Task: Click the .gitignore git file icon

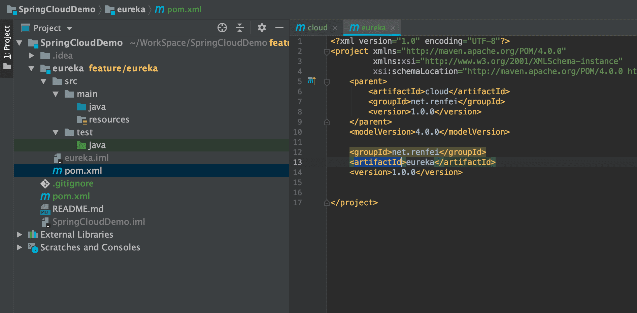Action: (45, 183)
